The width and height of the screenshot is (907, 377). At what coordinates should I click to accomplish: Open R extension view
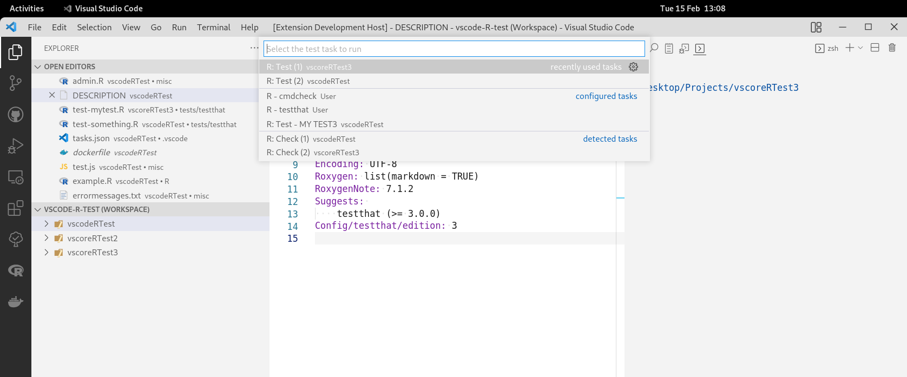point(16,270)
